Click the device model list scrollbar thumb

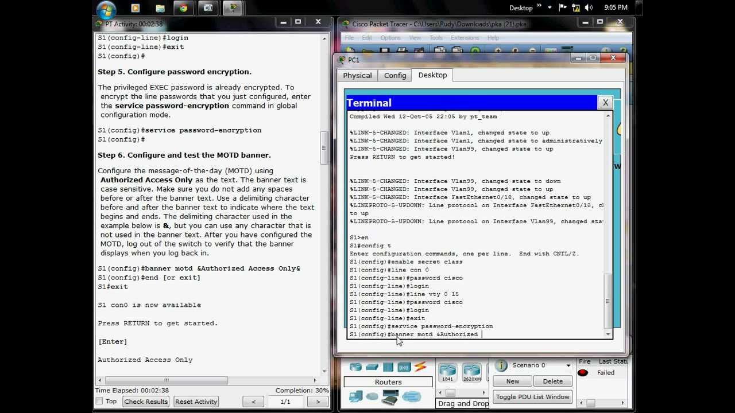(450, 393)
